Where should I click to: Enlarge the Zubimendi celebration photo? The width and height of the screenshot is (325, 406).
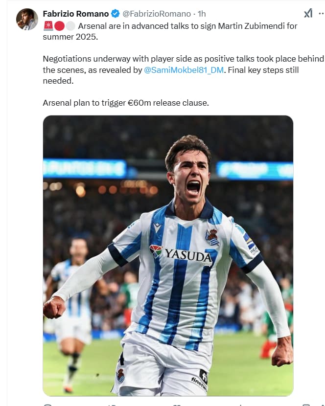pos(168,255)
